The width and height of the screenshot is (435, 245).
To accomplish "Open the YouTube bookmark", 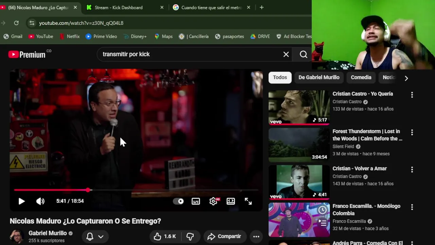I will [x=41, y=36].
